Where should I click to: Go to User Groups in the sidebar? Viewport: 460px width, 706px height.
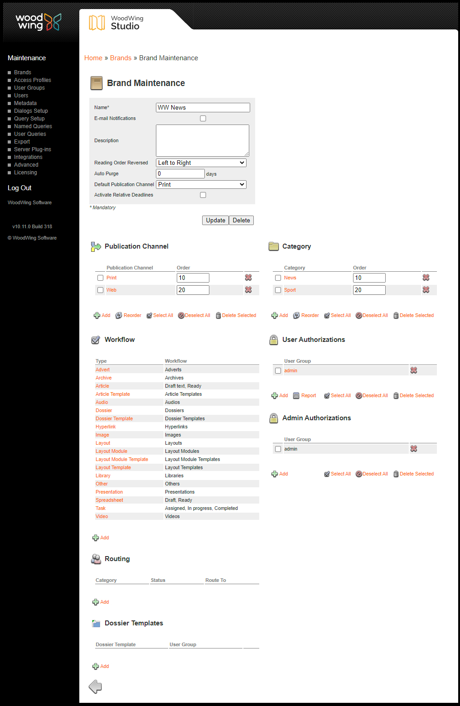click(29, 88)
